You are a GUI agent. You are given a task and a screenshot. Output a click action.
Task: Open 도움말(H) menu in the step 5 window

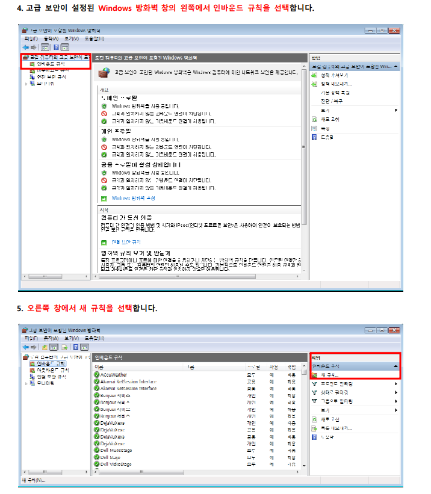(95, 338)
